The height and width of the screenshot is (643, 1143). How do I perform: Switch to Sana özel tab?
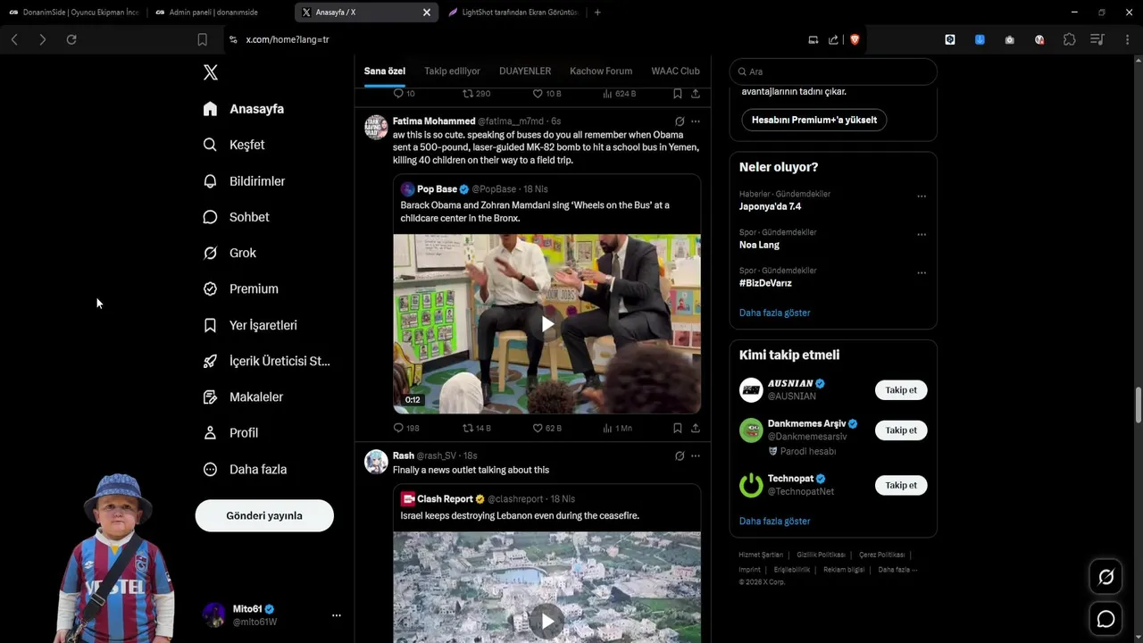(x=385, y=71)
